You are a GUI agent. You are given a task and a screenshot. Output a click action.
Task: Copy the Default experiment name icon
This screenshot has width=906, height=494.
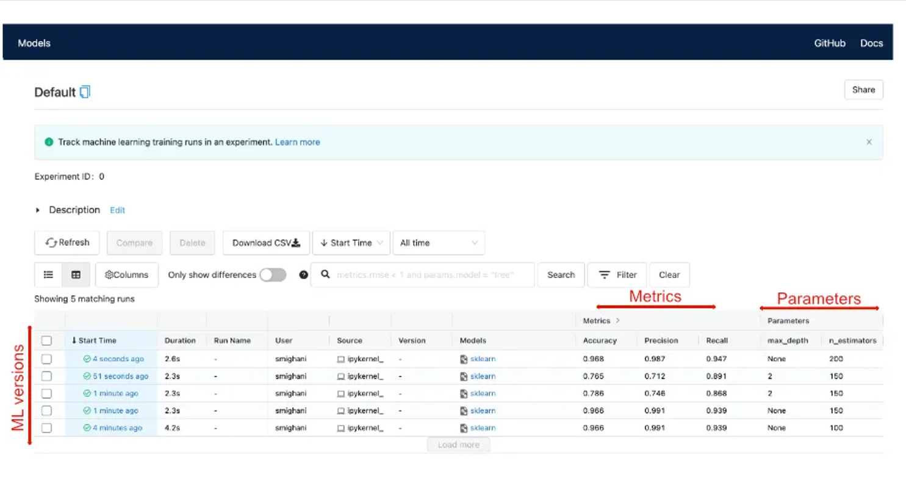point(85,92)
